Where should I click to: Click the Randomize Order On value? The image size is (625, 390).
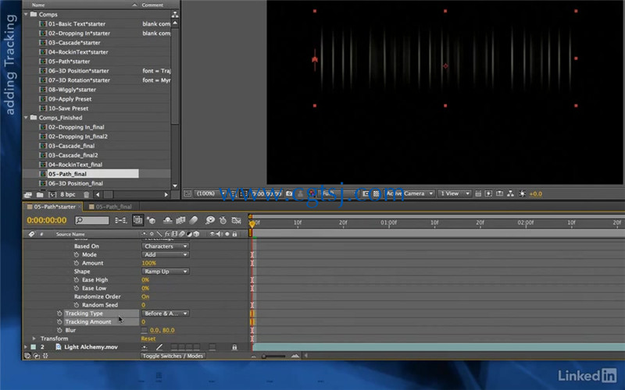[x=145, y=296]
